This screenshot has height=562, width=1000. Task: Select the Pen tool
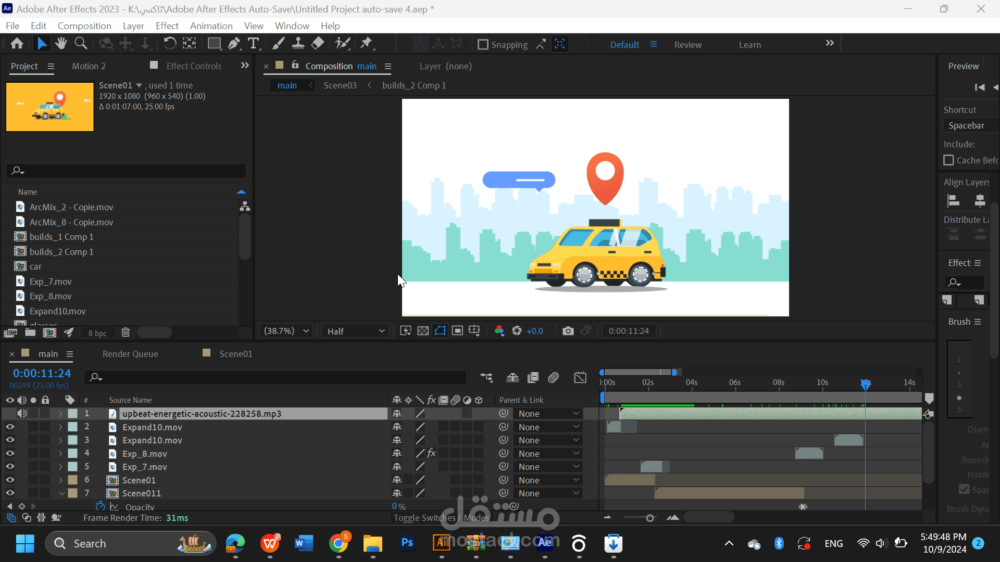coord(234,44)
